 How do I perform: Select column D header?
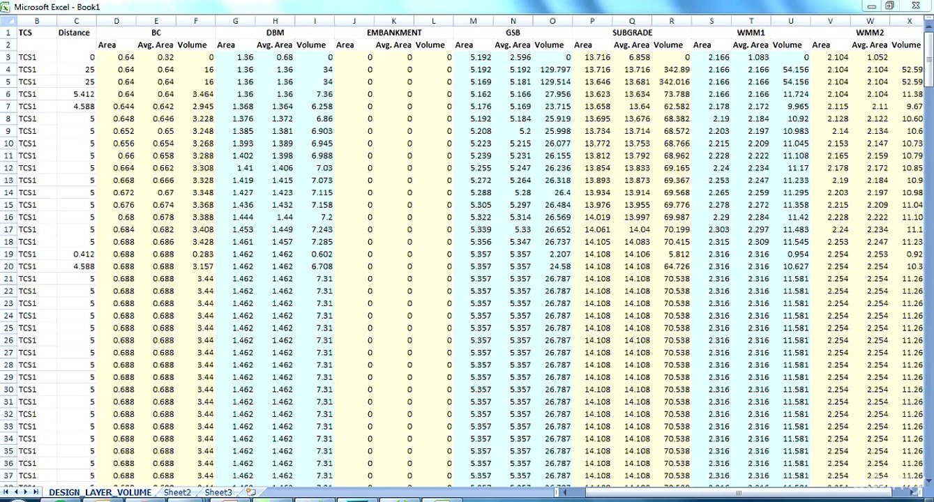click(x=116, y=21)
